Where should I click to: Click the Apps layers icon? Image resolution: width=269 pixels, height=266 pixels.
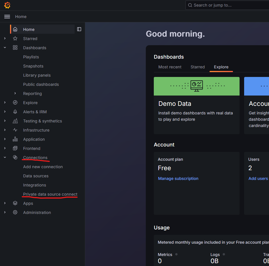coord(15,203)
